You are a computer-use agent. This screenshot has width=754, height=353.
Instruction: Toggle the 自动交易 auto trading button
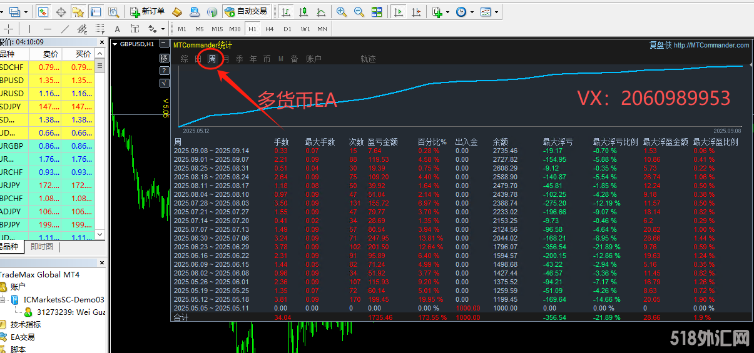[x=245, y=11]
